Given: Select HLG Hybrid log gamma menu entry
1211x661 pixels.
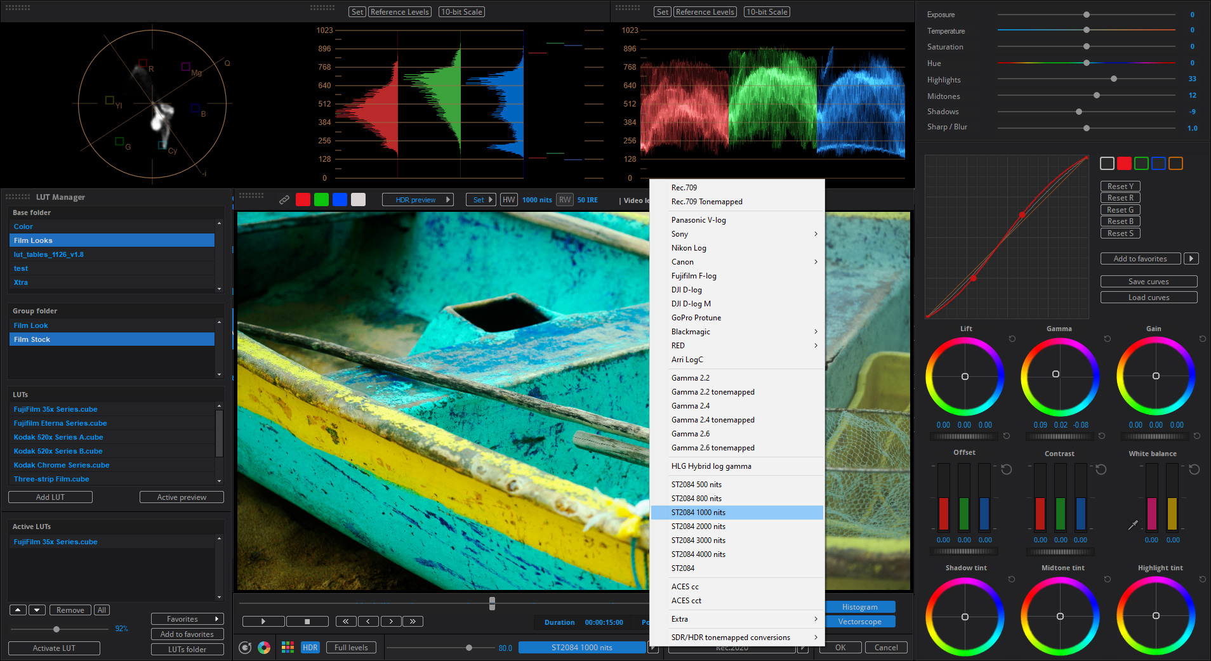Looking at the screenshot, I should (x=711, y=466).
